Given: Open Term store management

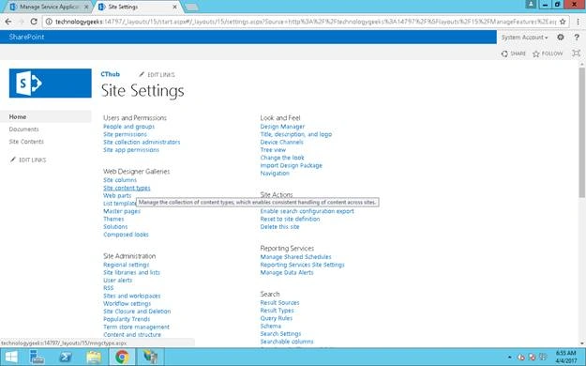Looking at the screenshot, I should coord(136,327).
